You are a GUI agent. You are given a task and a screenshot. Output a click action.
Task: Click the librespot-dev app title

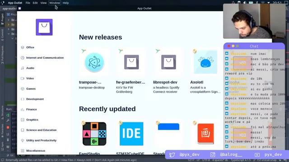click(165, 82)
